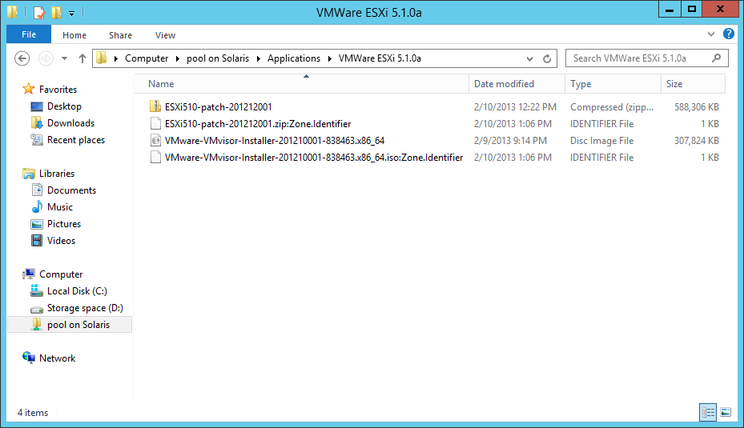Click the pool on Solaris breadcrumb
The height and width of the screenshot is (428, 744).
[218, 58]
